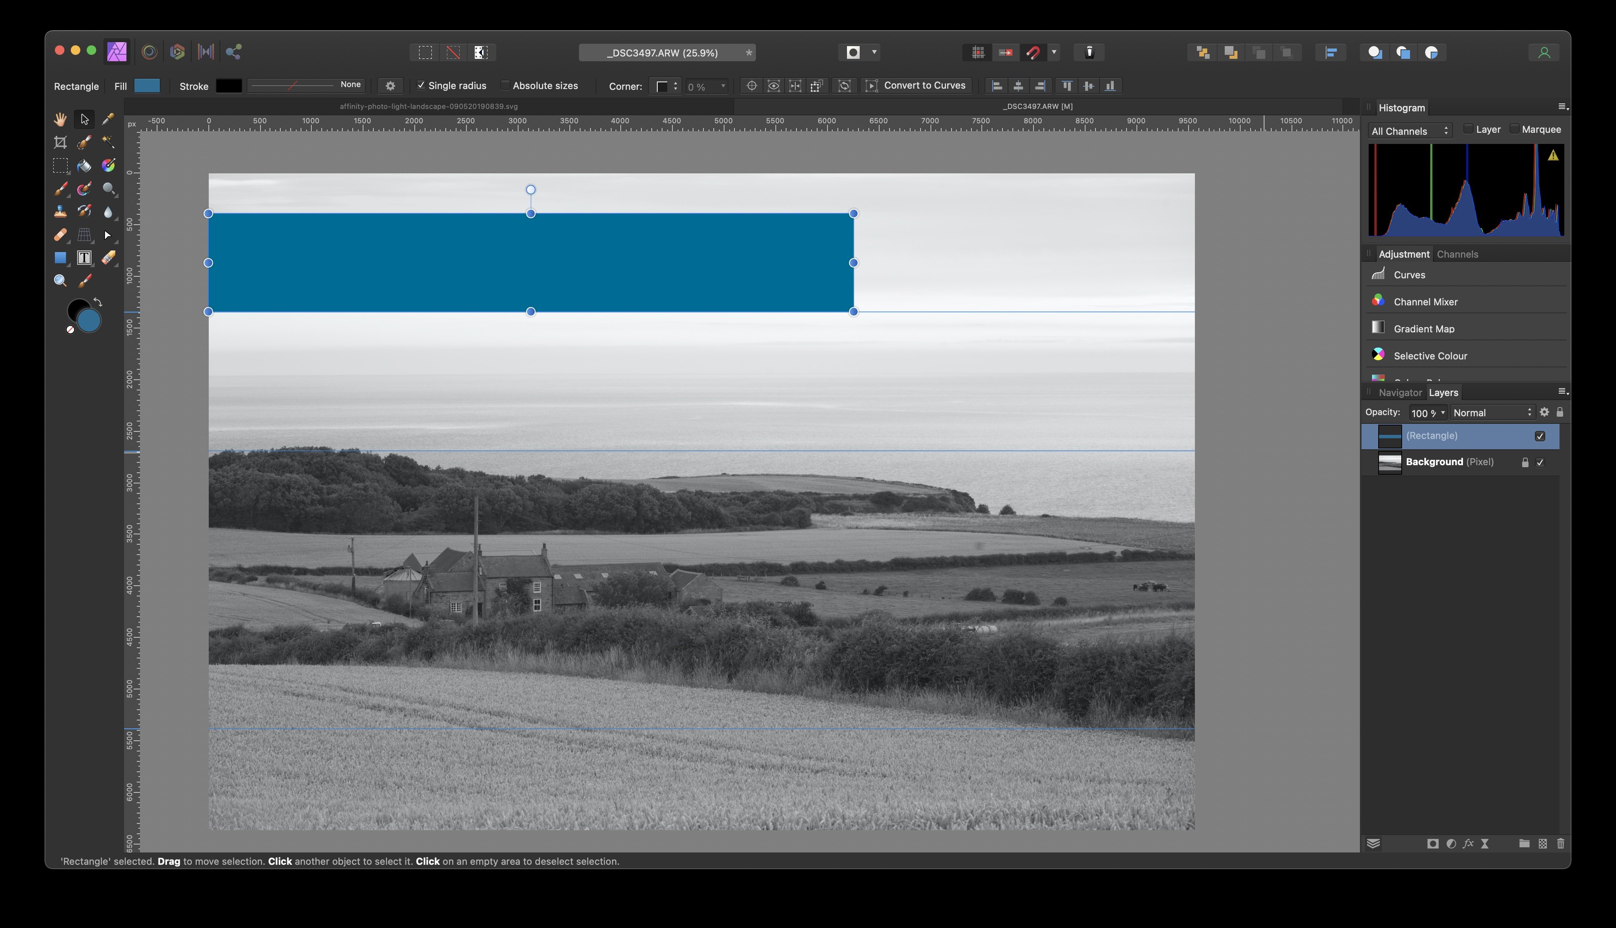Select the Flood Select magic wand tool
The width and height of the screenshot is (1616, 928).
pyautogui.click(x=108, y=142)
